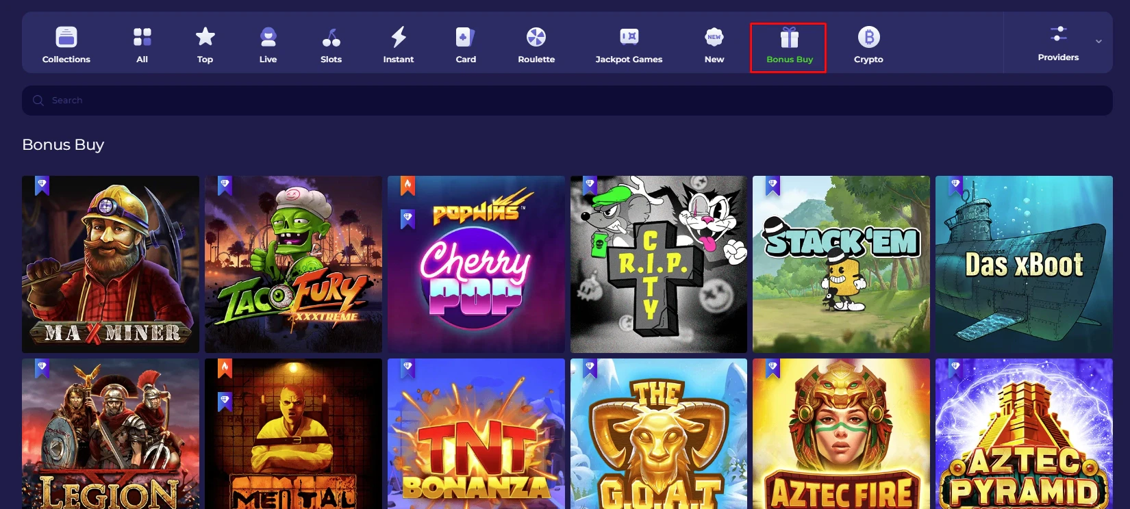Switch to the Jackpot Games label

coord(629,60)
